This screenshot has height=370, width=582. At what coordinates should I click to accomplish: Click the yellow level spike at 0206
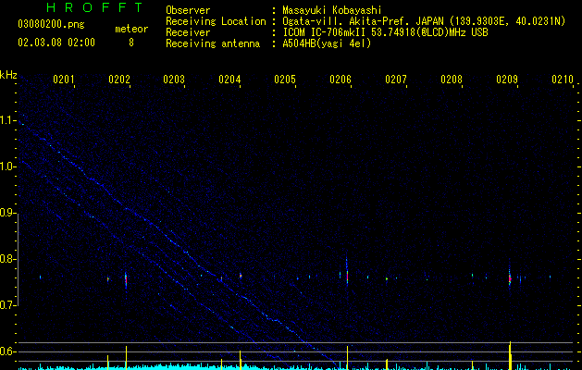(x=347, y=358)
